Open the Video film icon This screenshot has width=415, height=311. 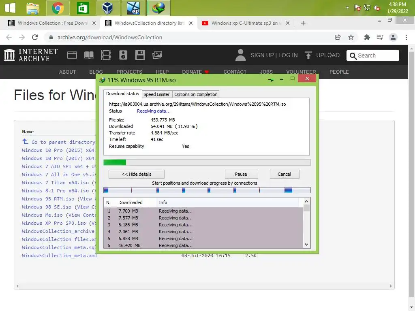pyautogui.click(x=106, y=55)
